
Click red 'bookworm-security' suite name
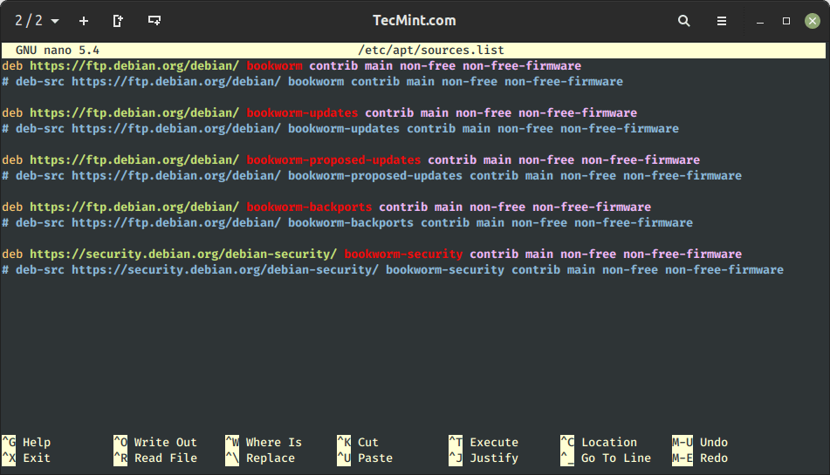click(x=403, y=254)
